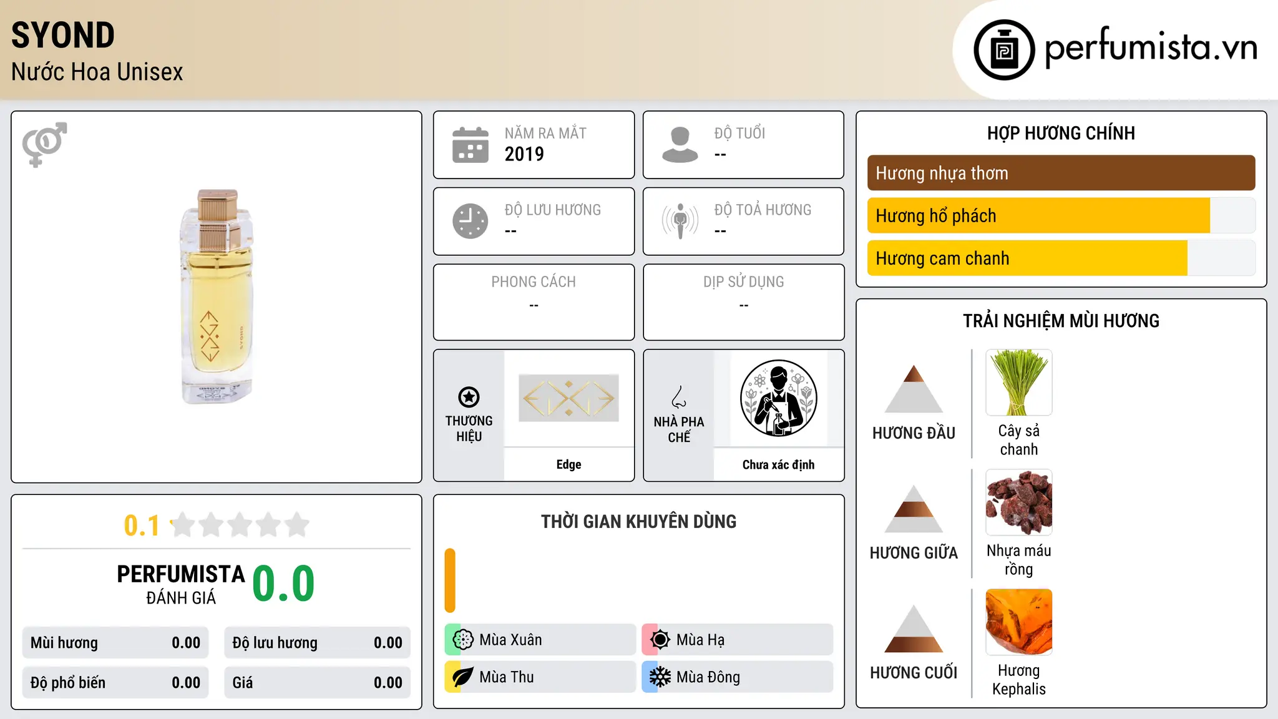
Task: Click the perfumista.vn site name
Action: pos(1151,47)
